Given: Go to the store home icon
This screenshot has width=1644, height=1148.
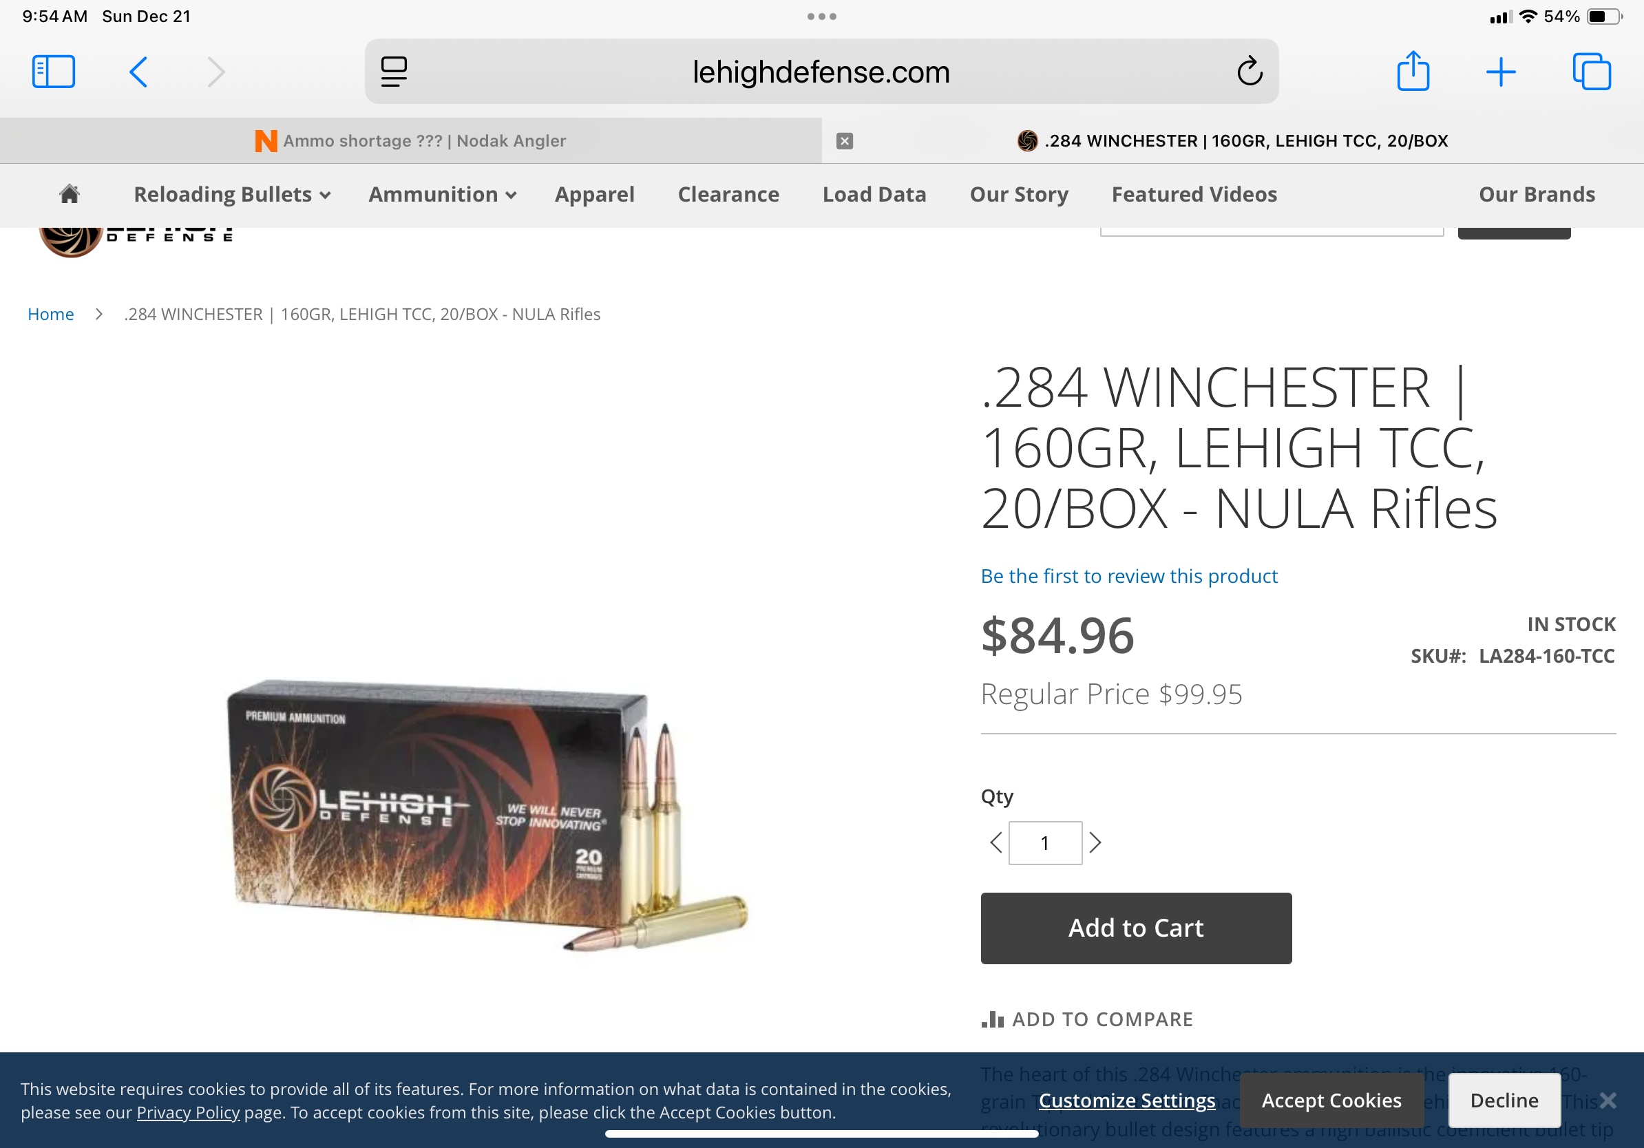Looking at the screenshot, I should click(70, 194).
